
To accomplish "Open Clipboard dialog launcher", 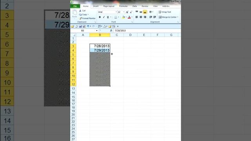I will click(x=95, y=22).
